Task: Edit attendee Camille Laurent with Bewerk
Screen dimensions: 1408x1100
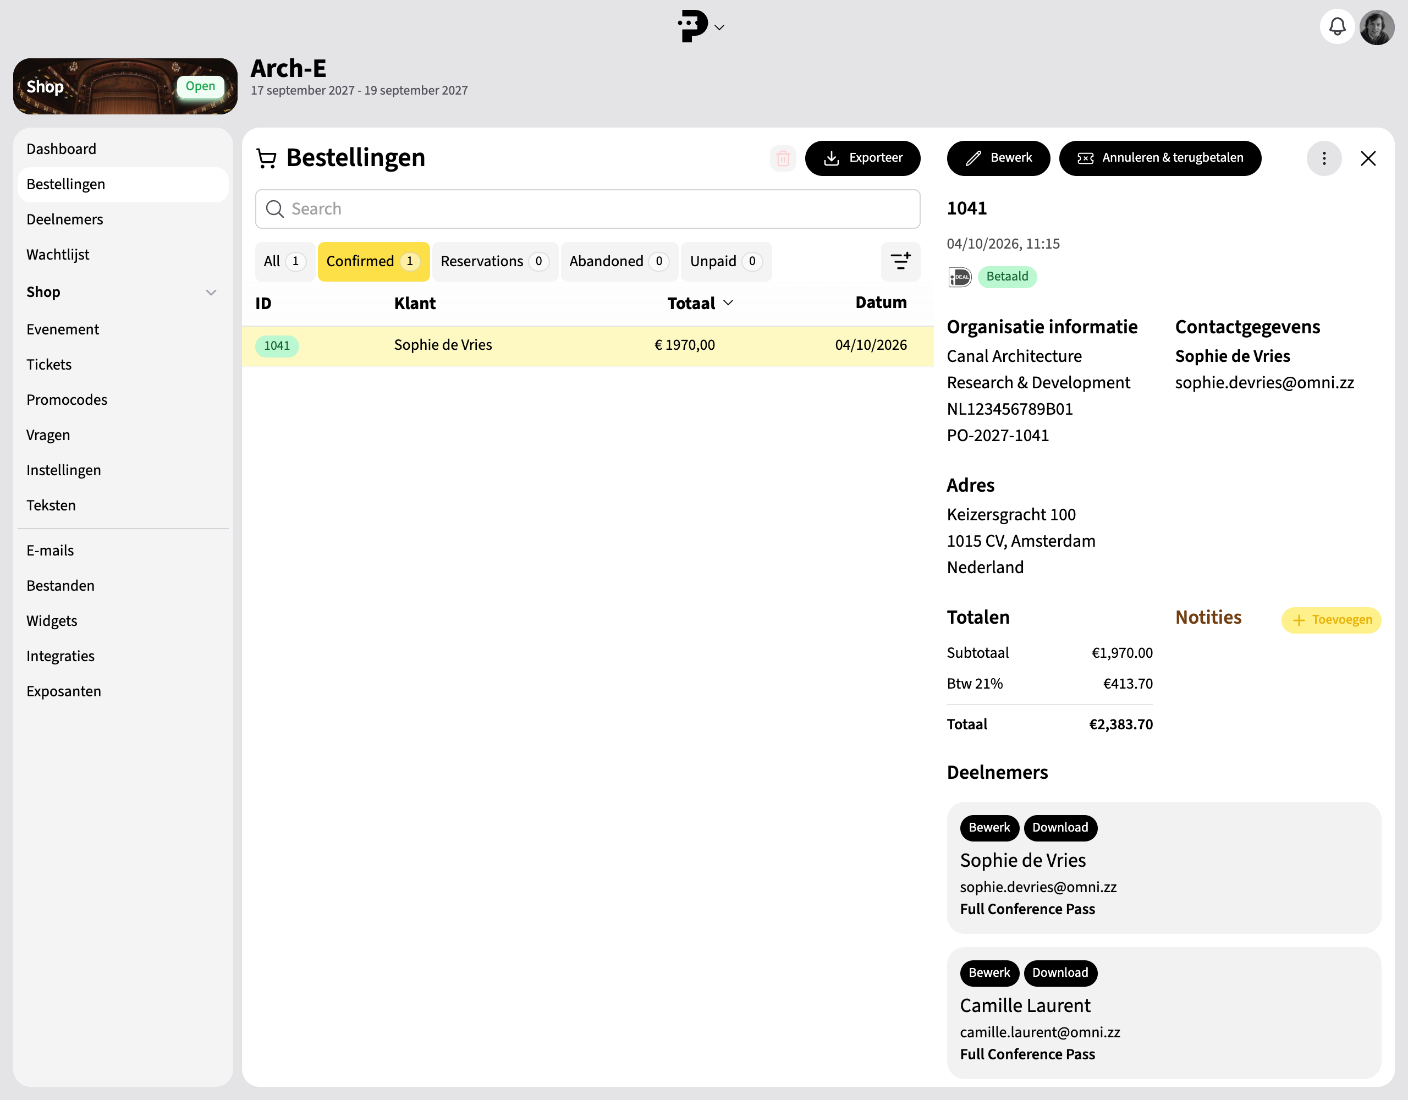Action: [x=989, y=973]
